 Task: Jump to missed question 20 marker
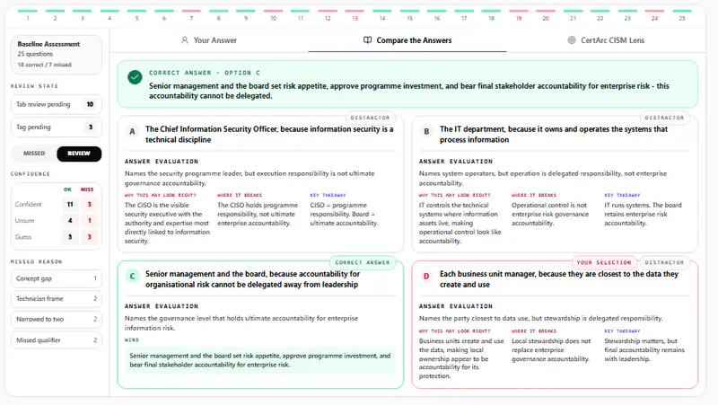pyautogui.click(x=546, y=14)
